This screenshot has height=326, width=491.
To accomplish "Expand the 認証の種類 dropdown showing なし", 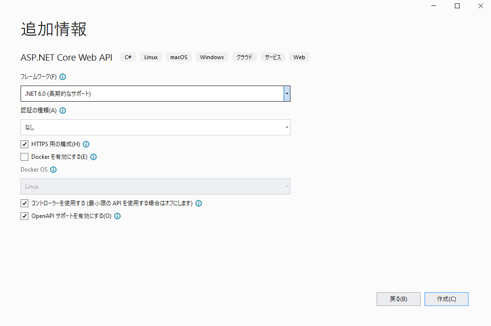I will point(155,127).
